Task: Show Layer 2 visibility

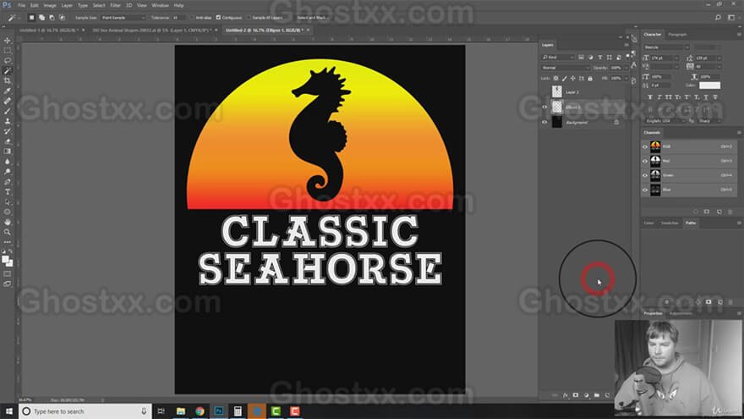Action: pyautogui.click(x=544, y=91)
